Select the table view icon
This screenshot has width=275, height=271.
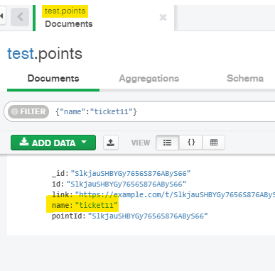coord(214,143)
